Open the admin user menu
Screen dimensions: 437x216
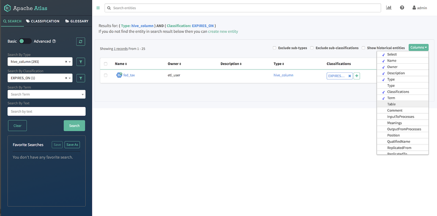420,8
